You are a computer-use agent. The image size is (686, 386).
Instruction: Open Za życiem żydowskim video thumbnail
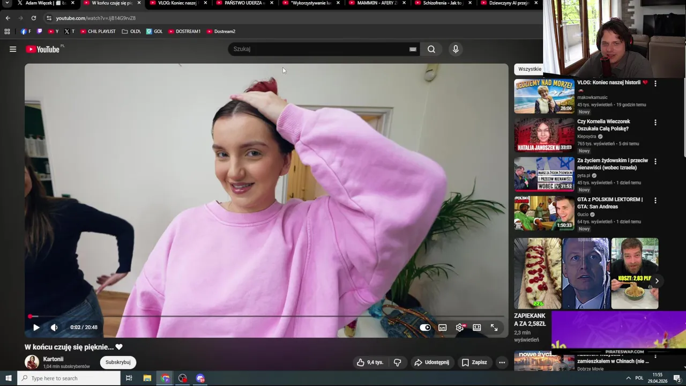coord(544,174)
